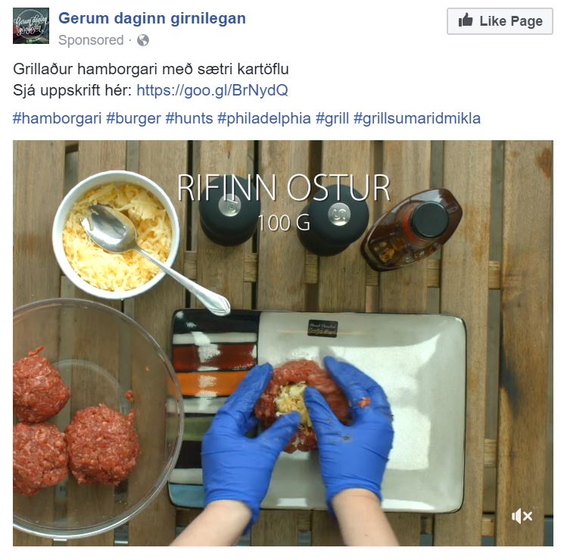The width and height of the screenshot is (564, 560).
Task: Click the thumbs-up icon on Like Page
Action: click(x=466, y=20)
